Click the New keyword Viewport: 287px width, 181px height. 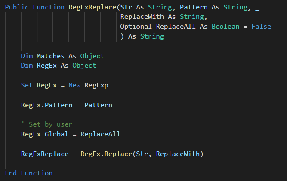coord(74,85)
